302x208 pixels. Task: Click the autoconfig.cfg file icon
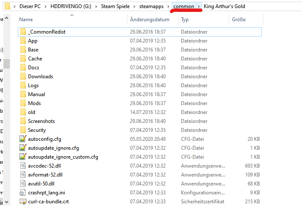click(23, 139)
